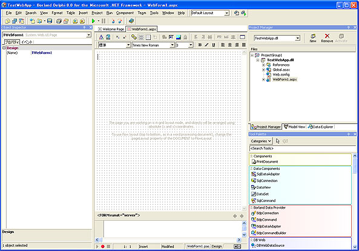
Task: Select the SqlCommand component
Action: tap(263, 201)
